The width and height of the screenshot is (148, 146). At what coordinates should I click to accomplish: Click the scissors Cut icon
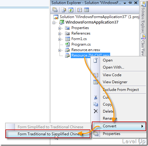96,97
